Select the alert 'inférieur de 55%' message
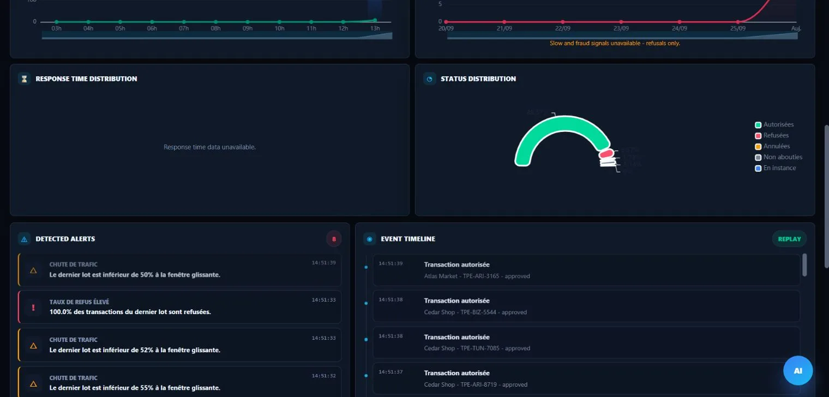 (x=135, y=388)
